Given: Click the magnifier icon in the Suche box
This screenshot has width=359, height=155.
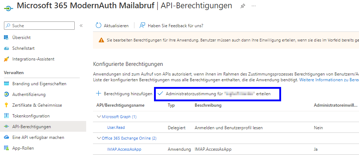Looking at the screenshot, I should pyautogui.click(x=9, y=25).
